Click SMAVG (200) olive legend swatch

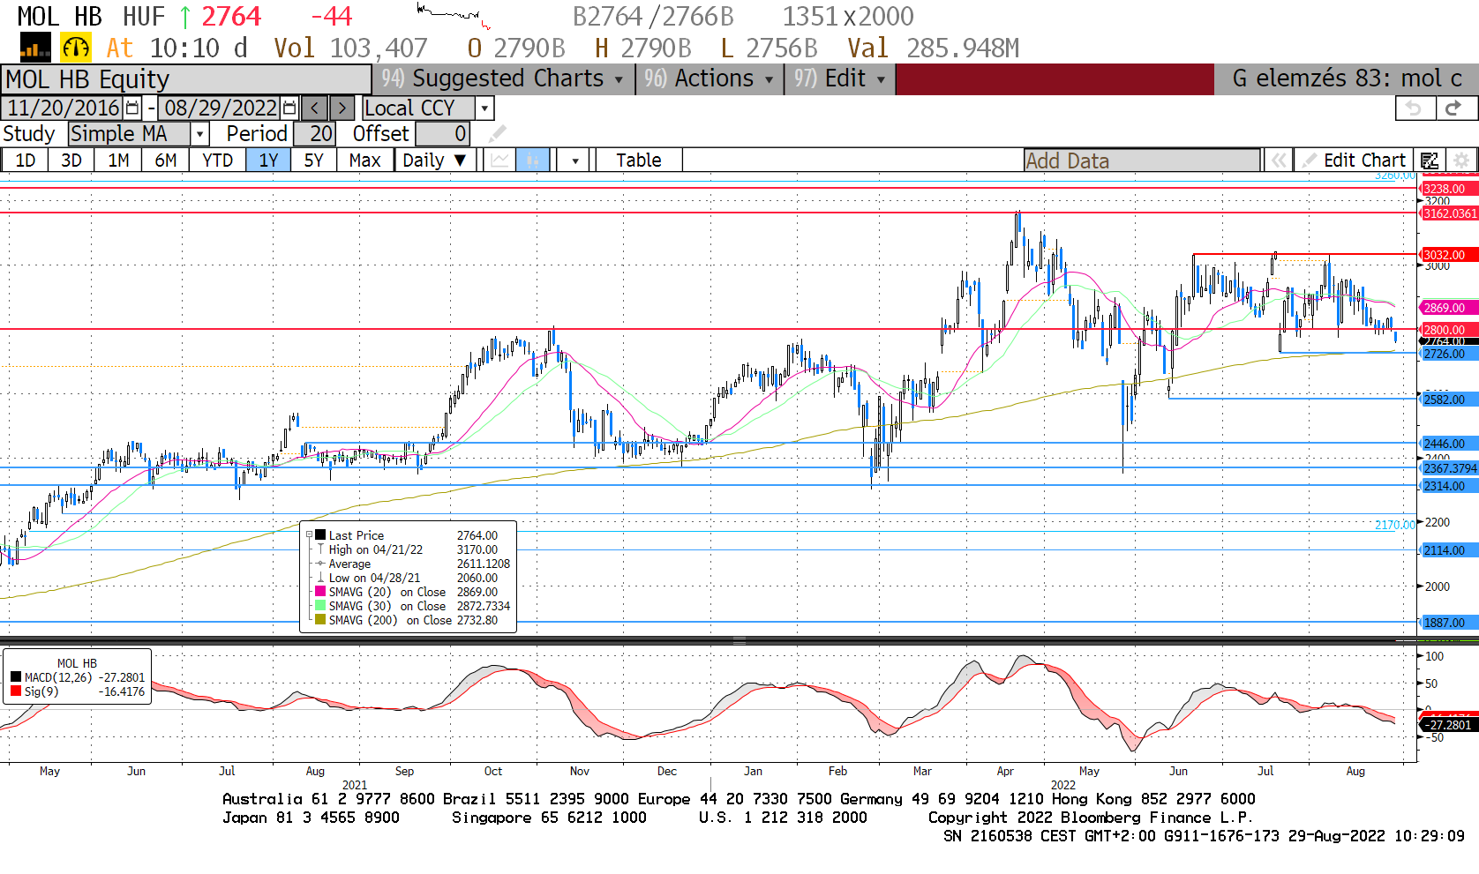coord(320,619)
